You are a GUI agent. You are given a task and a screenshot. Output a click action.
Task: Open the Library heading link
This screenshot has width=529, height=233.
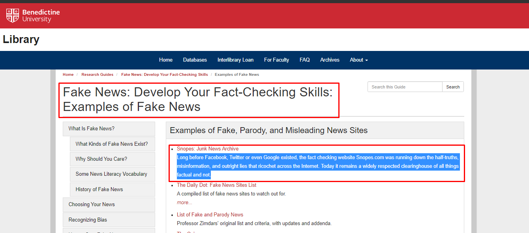click(21, 39)
